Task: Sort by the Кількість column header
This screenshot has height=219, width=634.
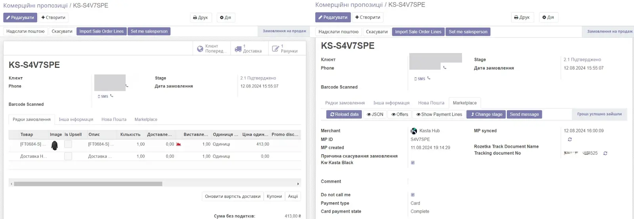Action: click(130, 135)
